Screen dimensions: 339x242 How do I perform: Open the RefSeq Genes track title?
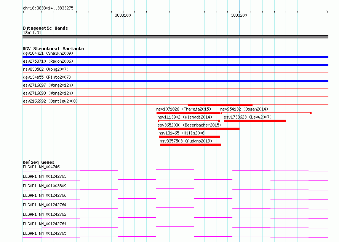pos(38,162)
